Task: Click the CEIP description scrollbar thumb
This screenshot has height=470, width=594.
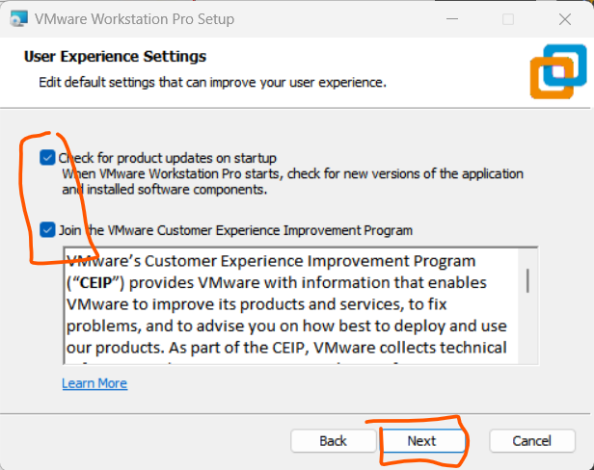Action: [527, 280]
